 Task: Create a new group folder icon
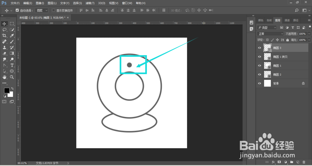[291, 162]
